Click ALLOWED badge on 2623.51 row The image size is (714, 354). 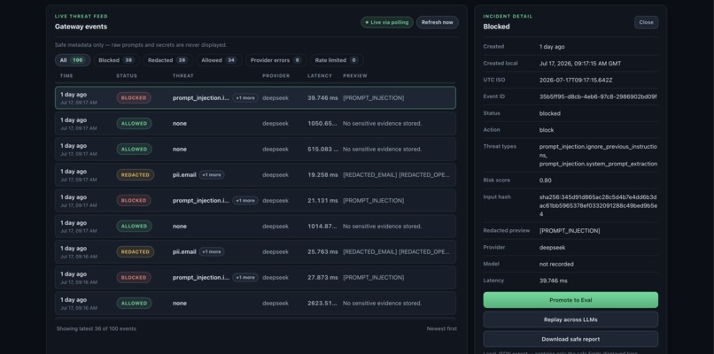134,304
